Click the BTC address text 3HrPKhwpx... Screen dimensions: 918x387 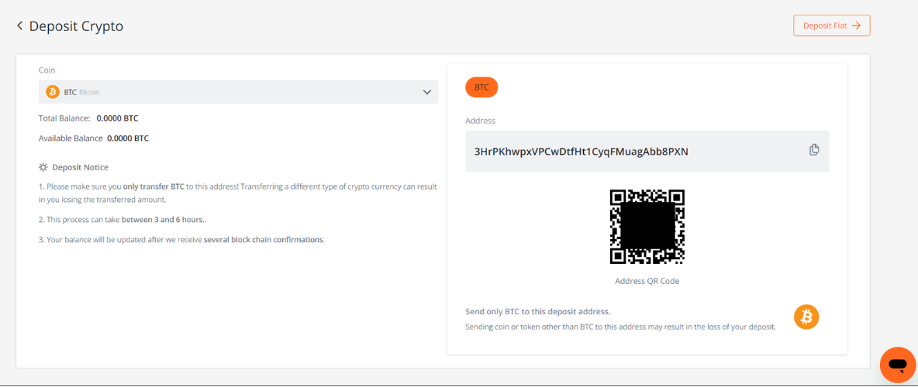[581, 152]
